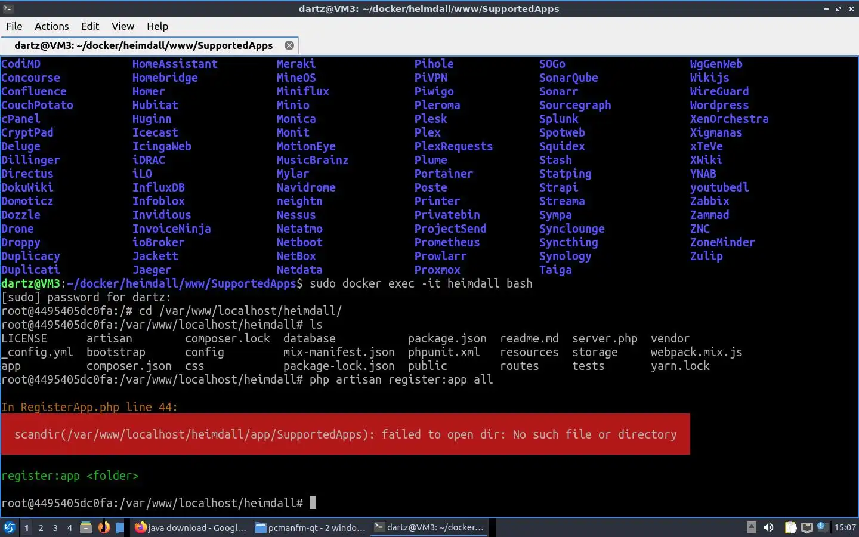Click the 'artisan' file name in listing

point(109,338)
